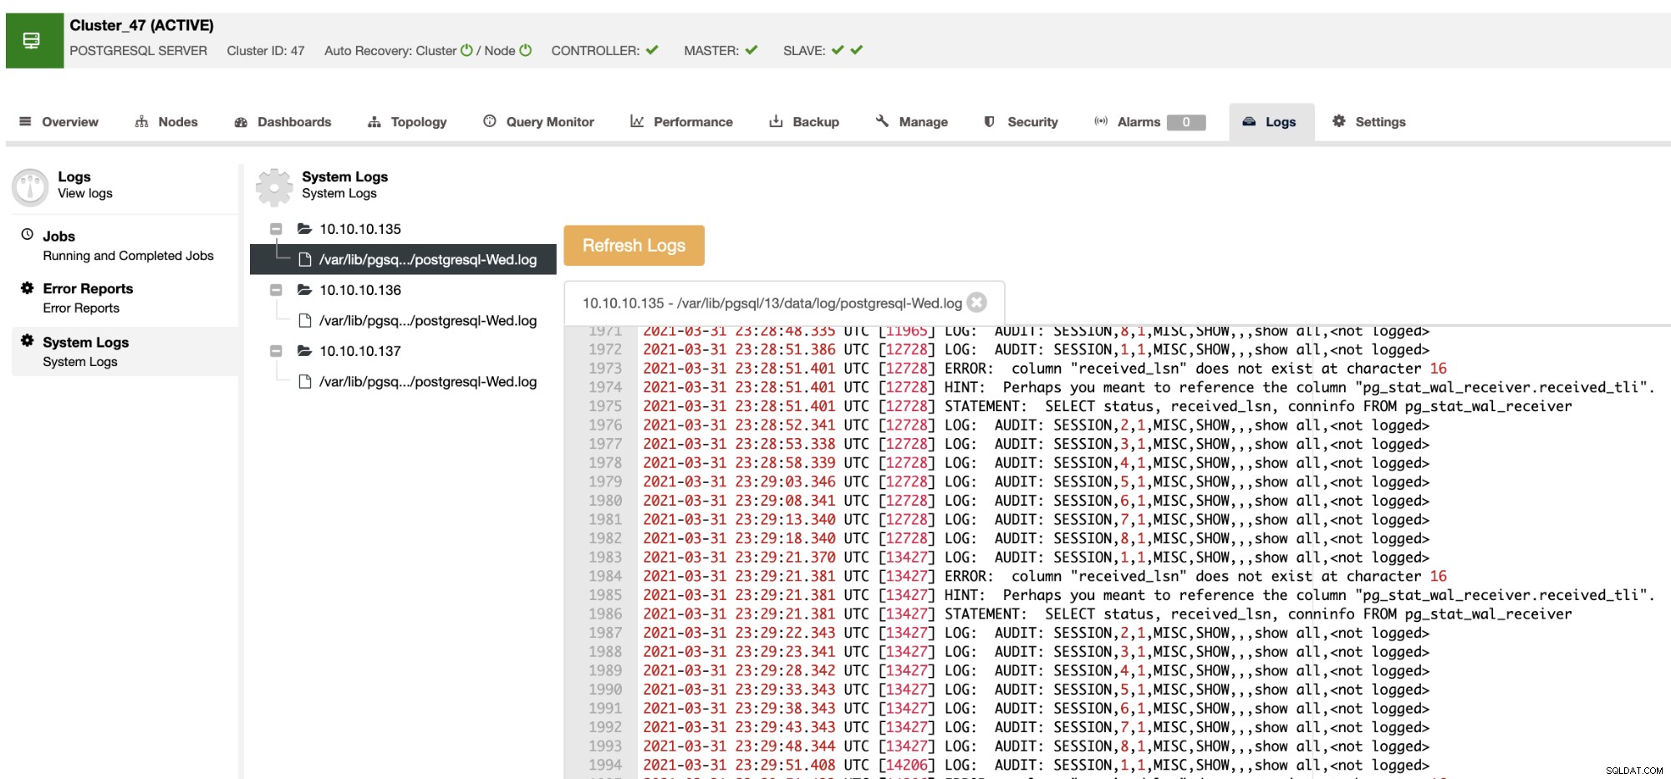Click the sidebar System Logs gear icon
The height and width of the screenshot is (779, 1671).
point(27,341)
